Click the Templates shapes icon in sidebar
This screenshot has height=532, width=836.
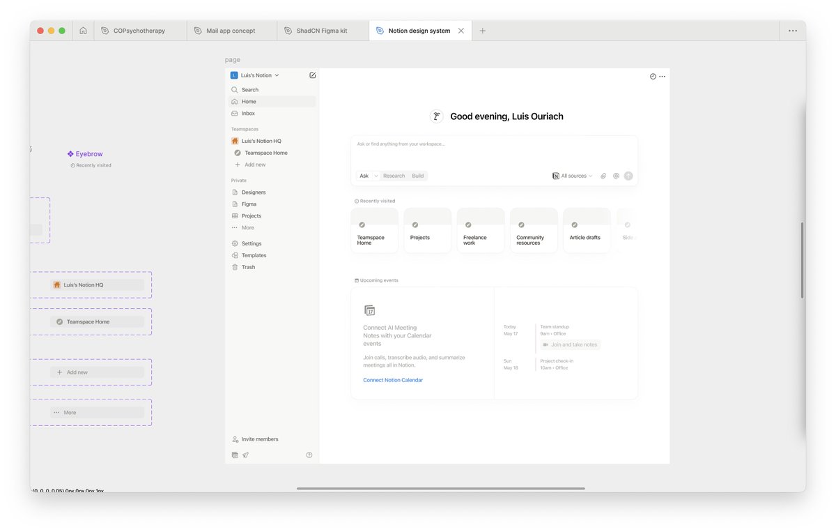click(x=235, y=255)
